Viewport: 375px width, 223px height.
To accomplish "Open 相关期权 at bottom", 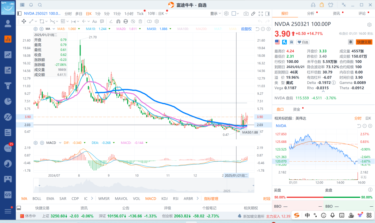I will coord(251,208).
